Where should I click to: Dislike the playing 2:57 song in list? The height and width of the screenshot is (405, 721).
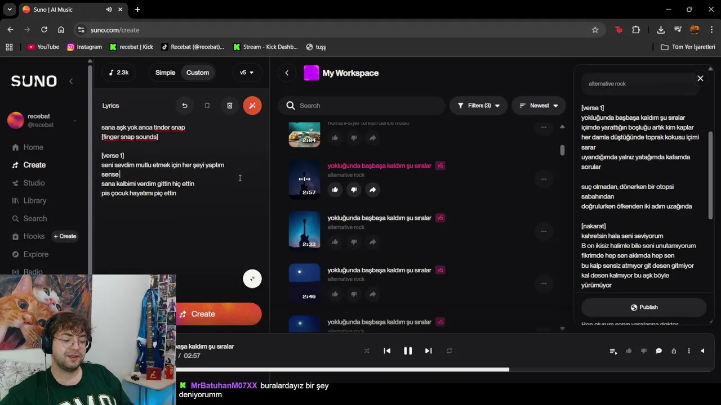354,190
